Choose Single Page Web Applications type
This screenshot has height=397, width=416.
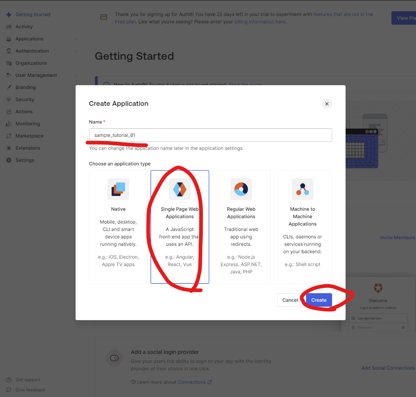point(180,227)
